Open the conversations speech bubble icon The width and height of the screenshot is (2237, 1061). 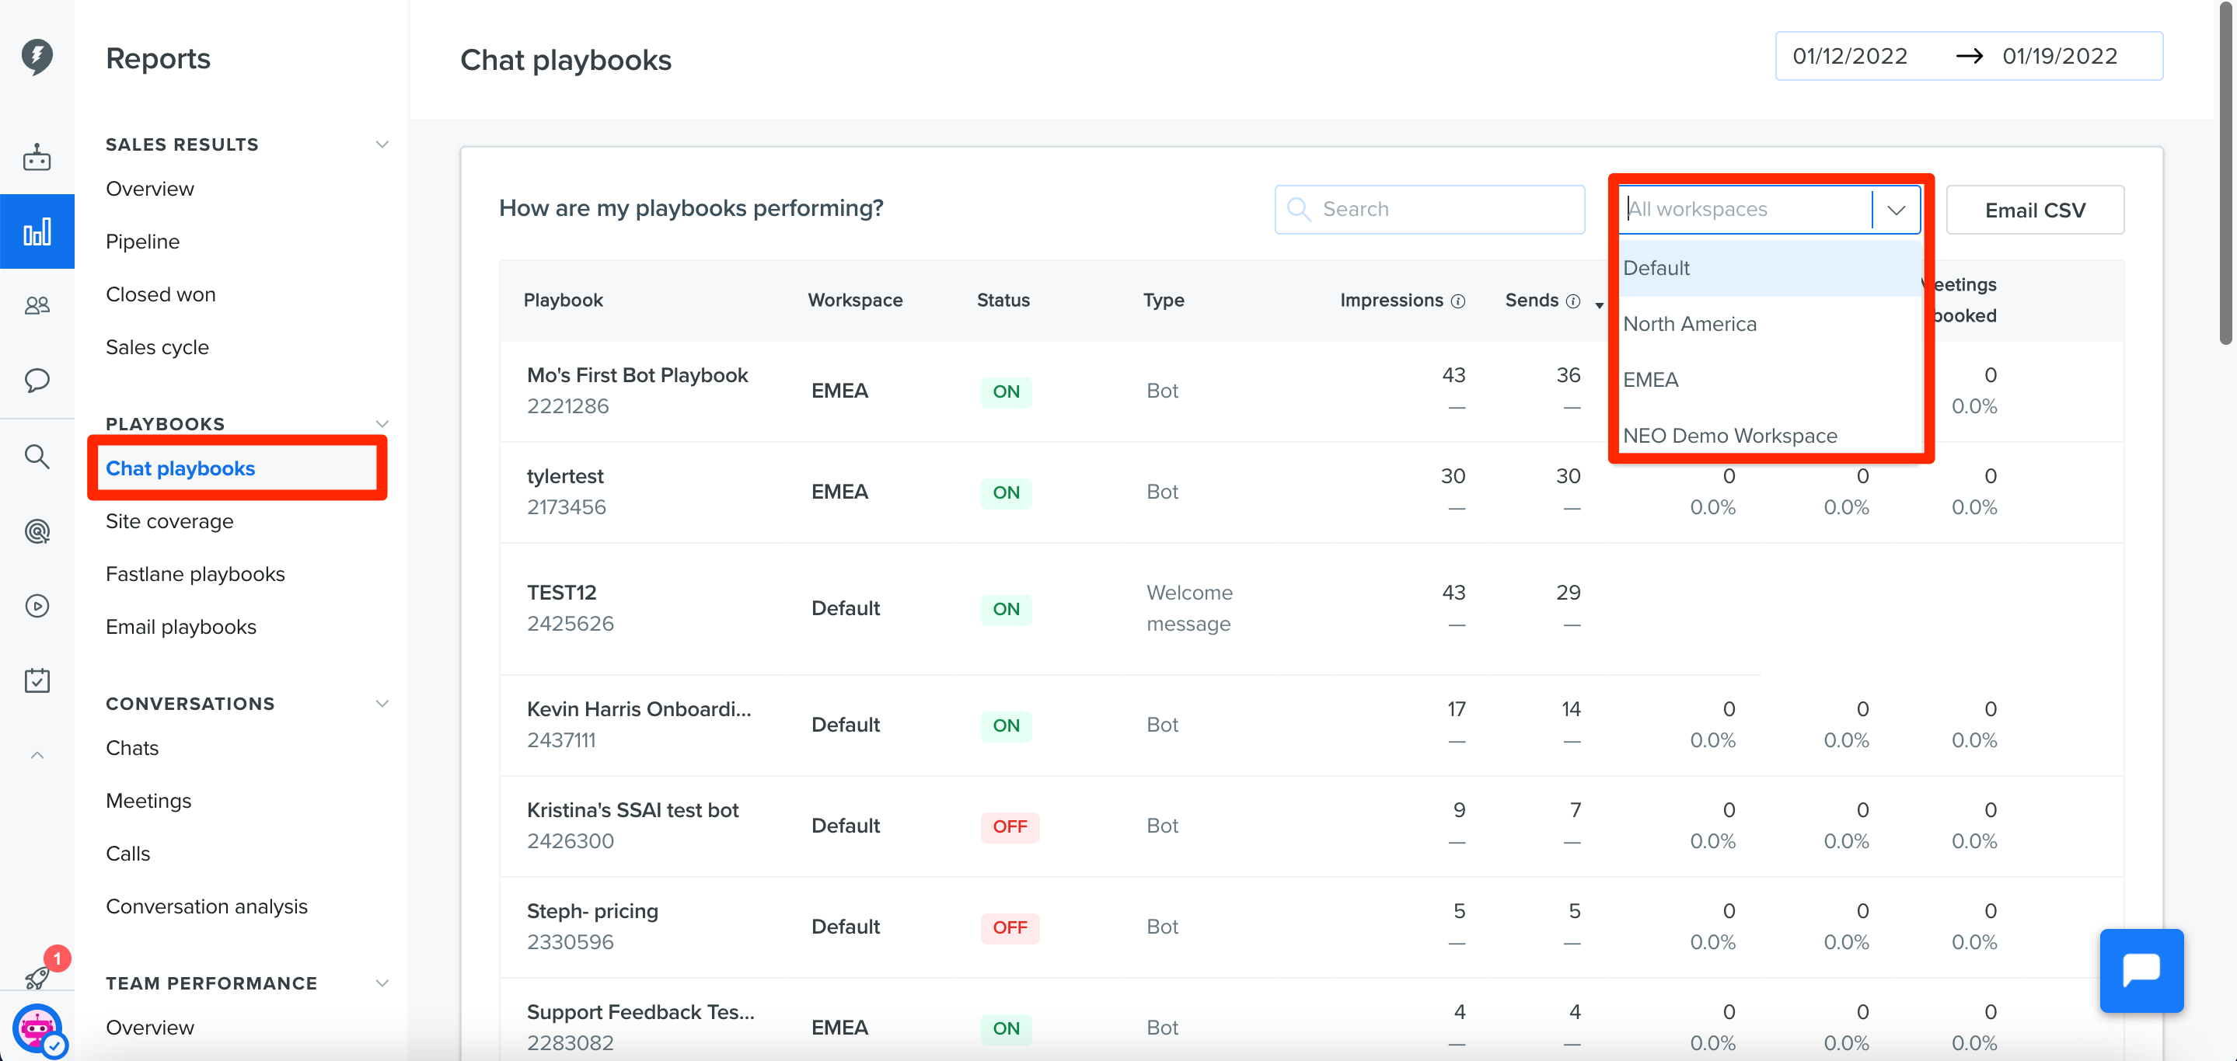coord(37,380)
